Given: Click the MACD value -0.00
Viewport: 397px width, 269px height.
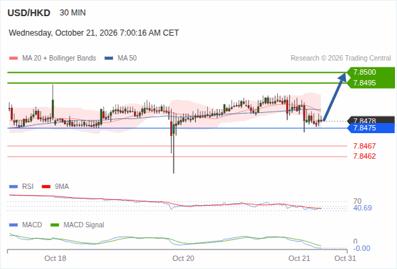Looking at the screenshot, I should [361, 248].
